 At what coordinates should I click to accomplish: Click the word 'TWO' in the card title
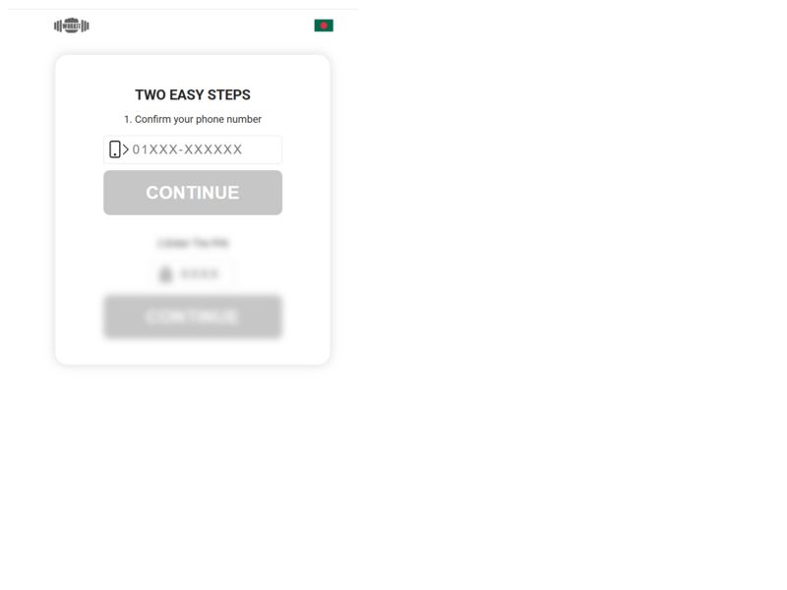coord(151,94)
